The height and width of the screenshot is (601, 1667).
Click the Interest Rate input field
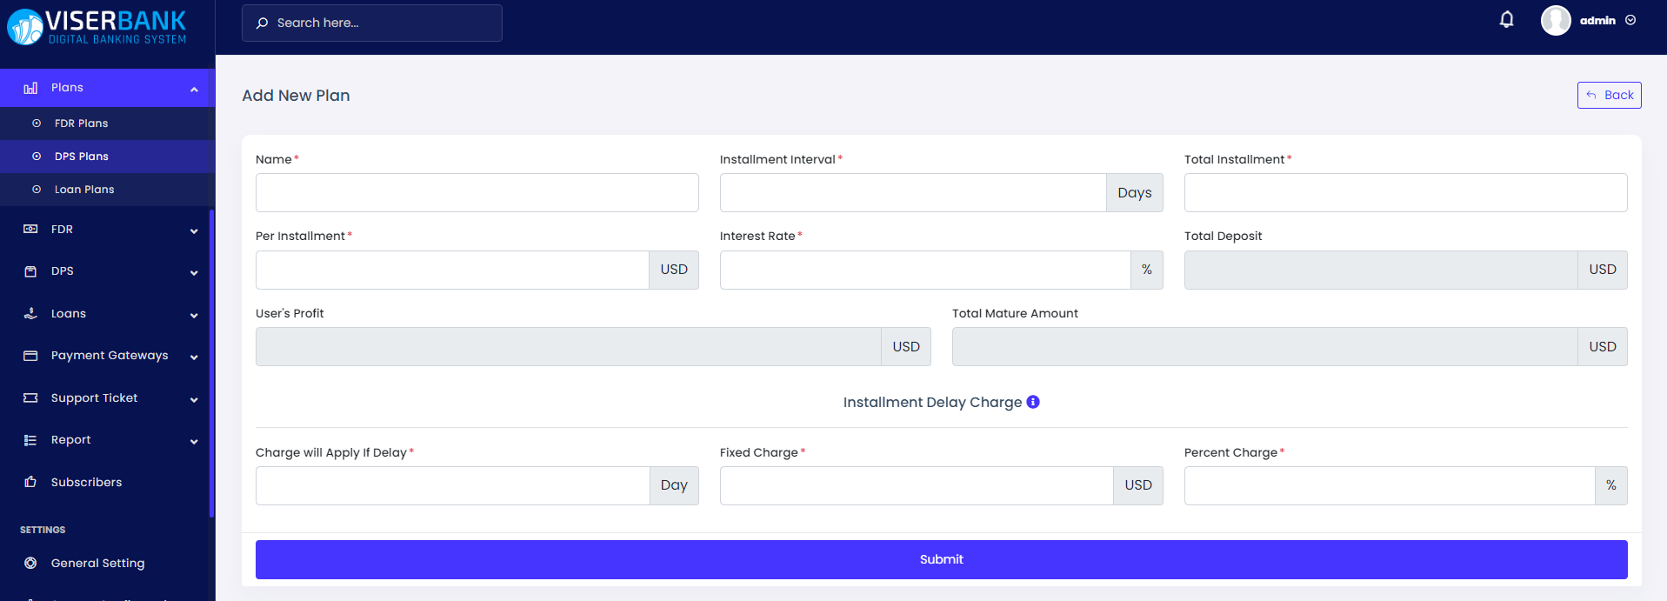coord(924,270)
